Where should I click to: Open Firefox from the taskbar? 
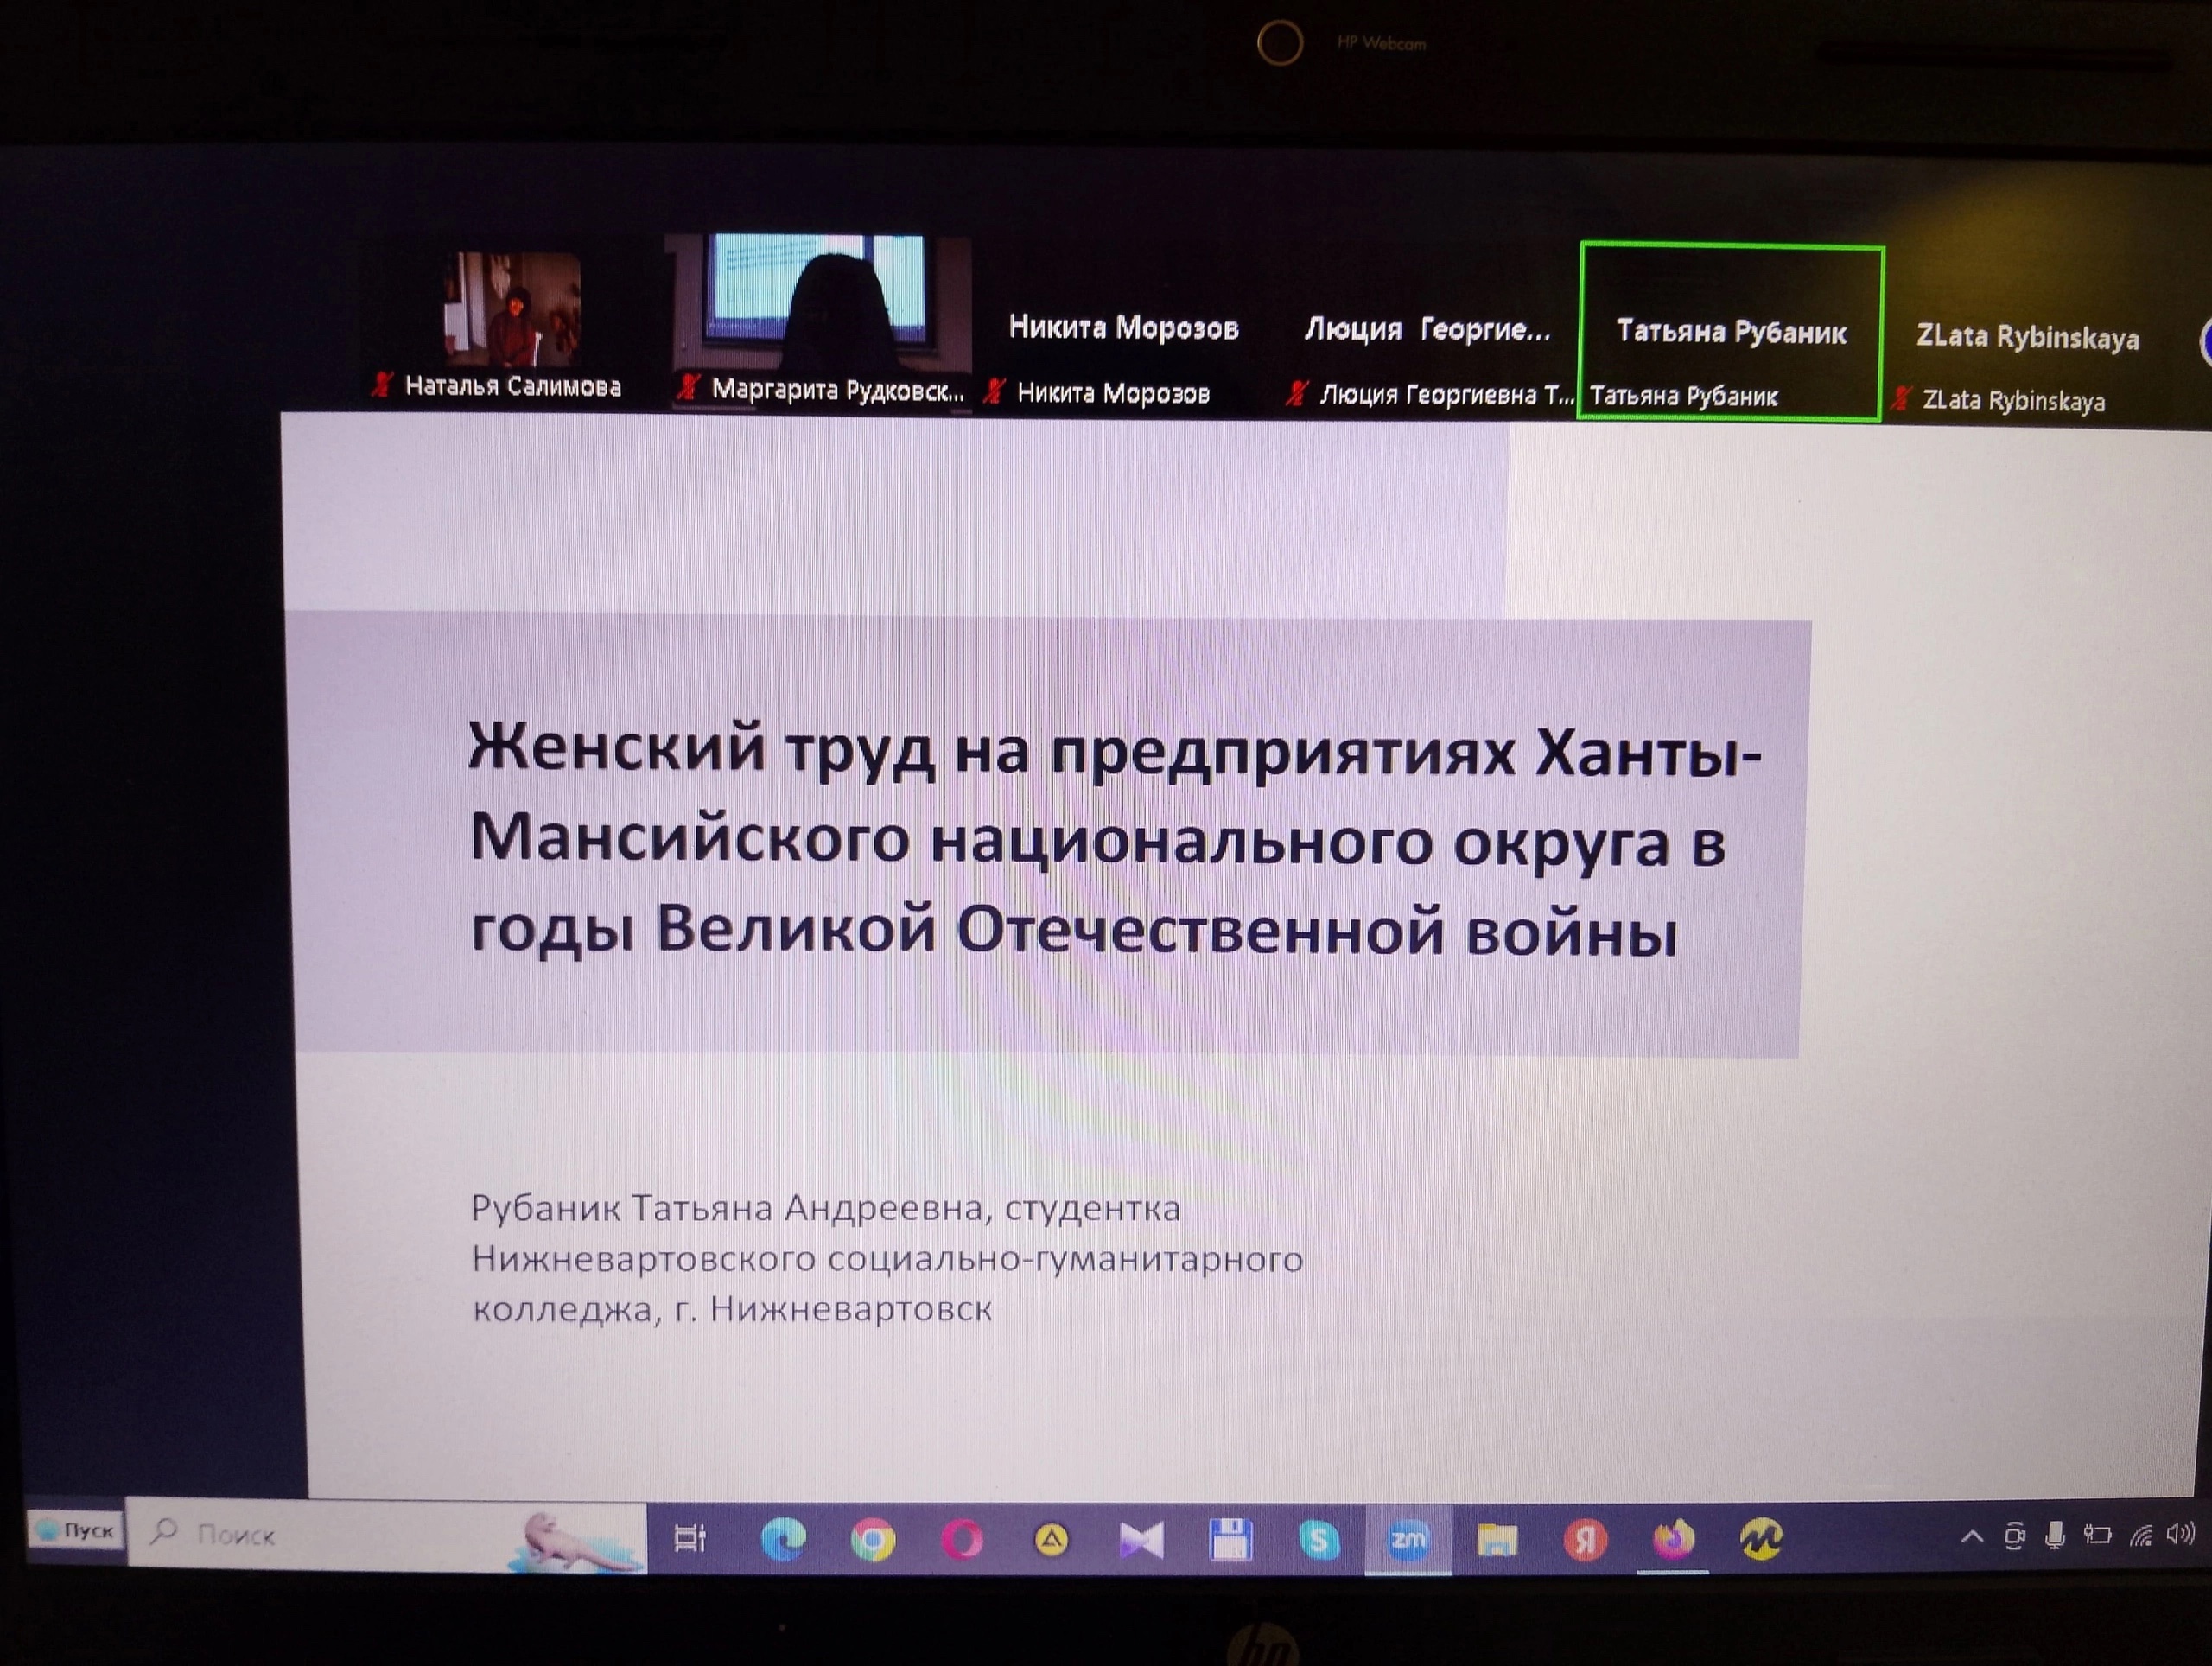[x=1674, y=1539]
